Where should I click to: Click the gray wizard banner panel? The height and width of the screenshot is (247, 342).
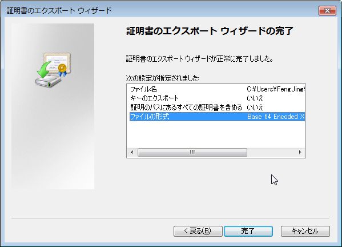[53, 106]
